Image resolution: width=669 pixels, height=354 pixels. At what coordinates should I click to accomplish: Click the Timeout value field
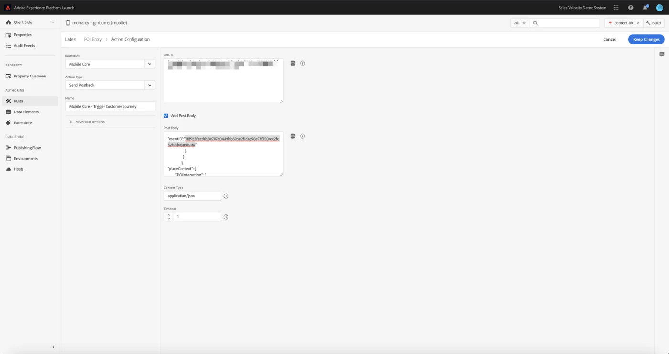197,217
